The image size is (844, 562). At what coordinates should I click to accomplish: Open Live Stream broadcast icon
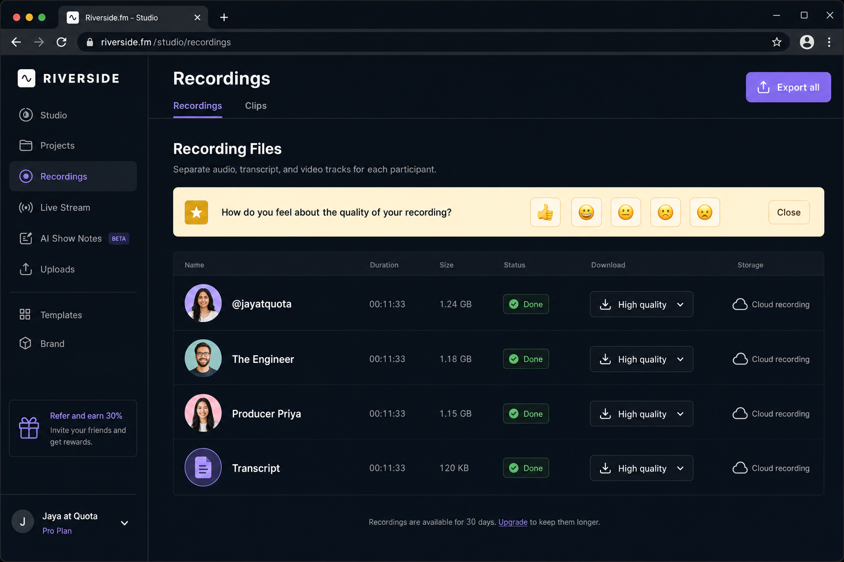[x=26, y=207]
